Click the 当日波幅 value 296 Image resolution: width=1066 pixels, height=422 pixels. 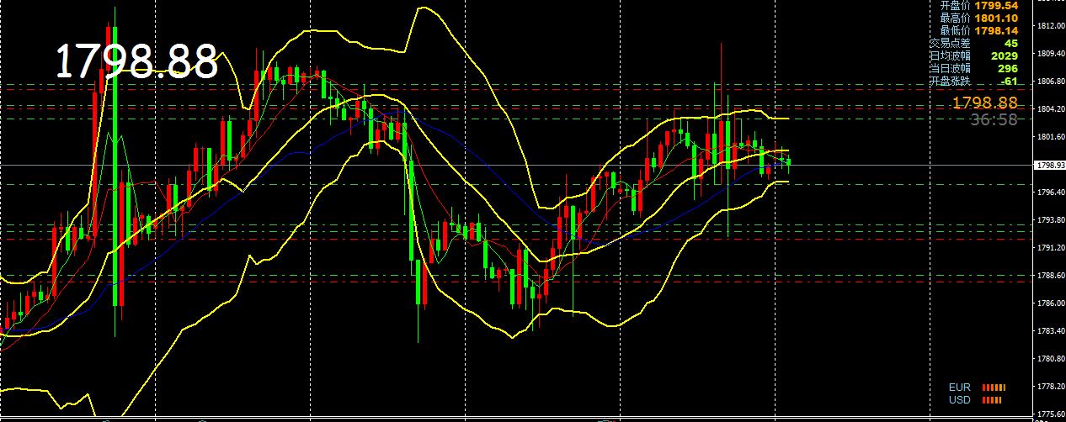[x=1008, y=68]
